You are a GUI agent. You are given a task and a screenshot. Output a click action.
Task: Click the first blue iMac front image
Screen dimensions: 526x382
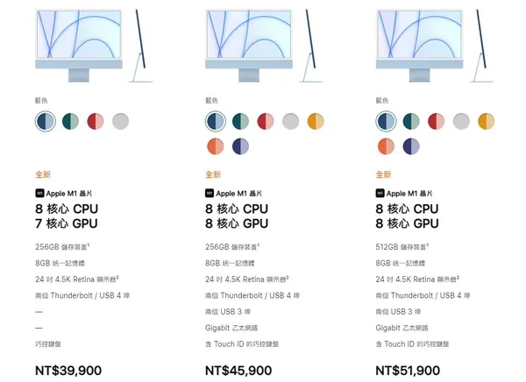(79, 46)
